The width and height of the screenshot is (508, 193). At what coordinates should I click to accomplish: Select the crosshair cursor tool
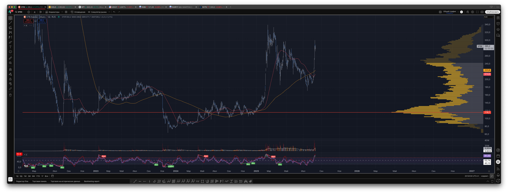coord(10,18)
